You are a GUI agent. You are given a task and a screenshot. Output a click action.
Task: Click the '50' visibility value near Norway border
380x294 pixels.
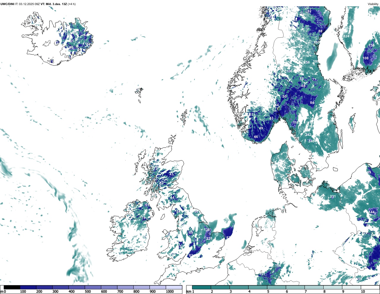[284, 96]
